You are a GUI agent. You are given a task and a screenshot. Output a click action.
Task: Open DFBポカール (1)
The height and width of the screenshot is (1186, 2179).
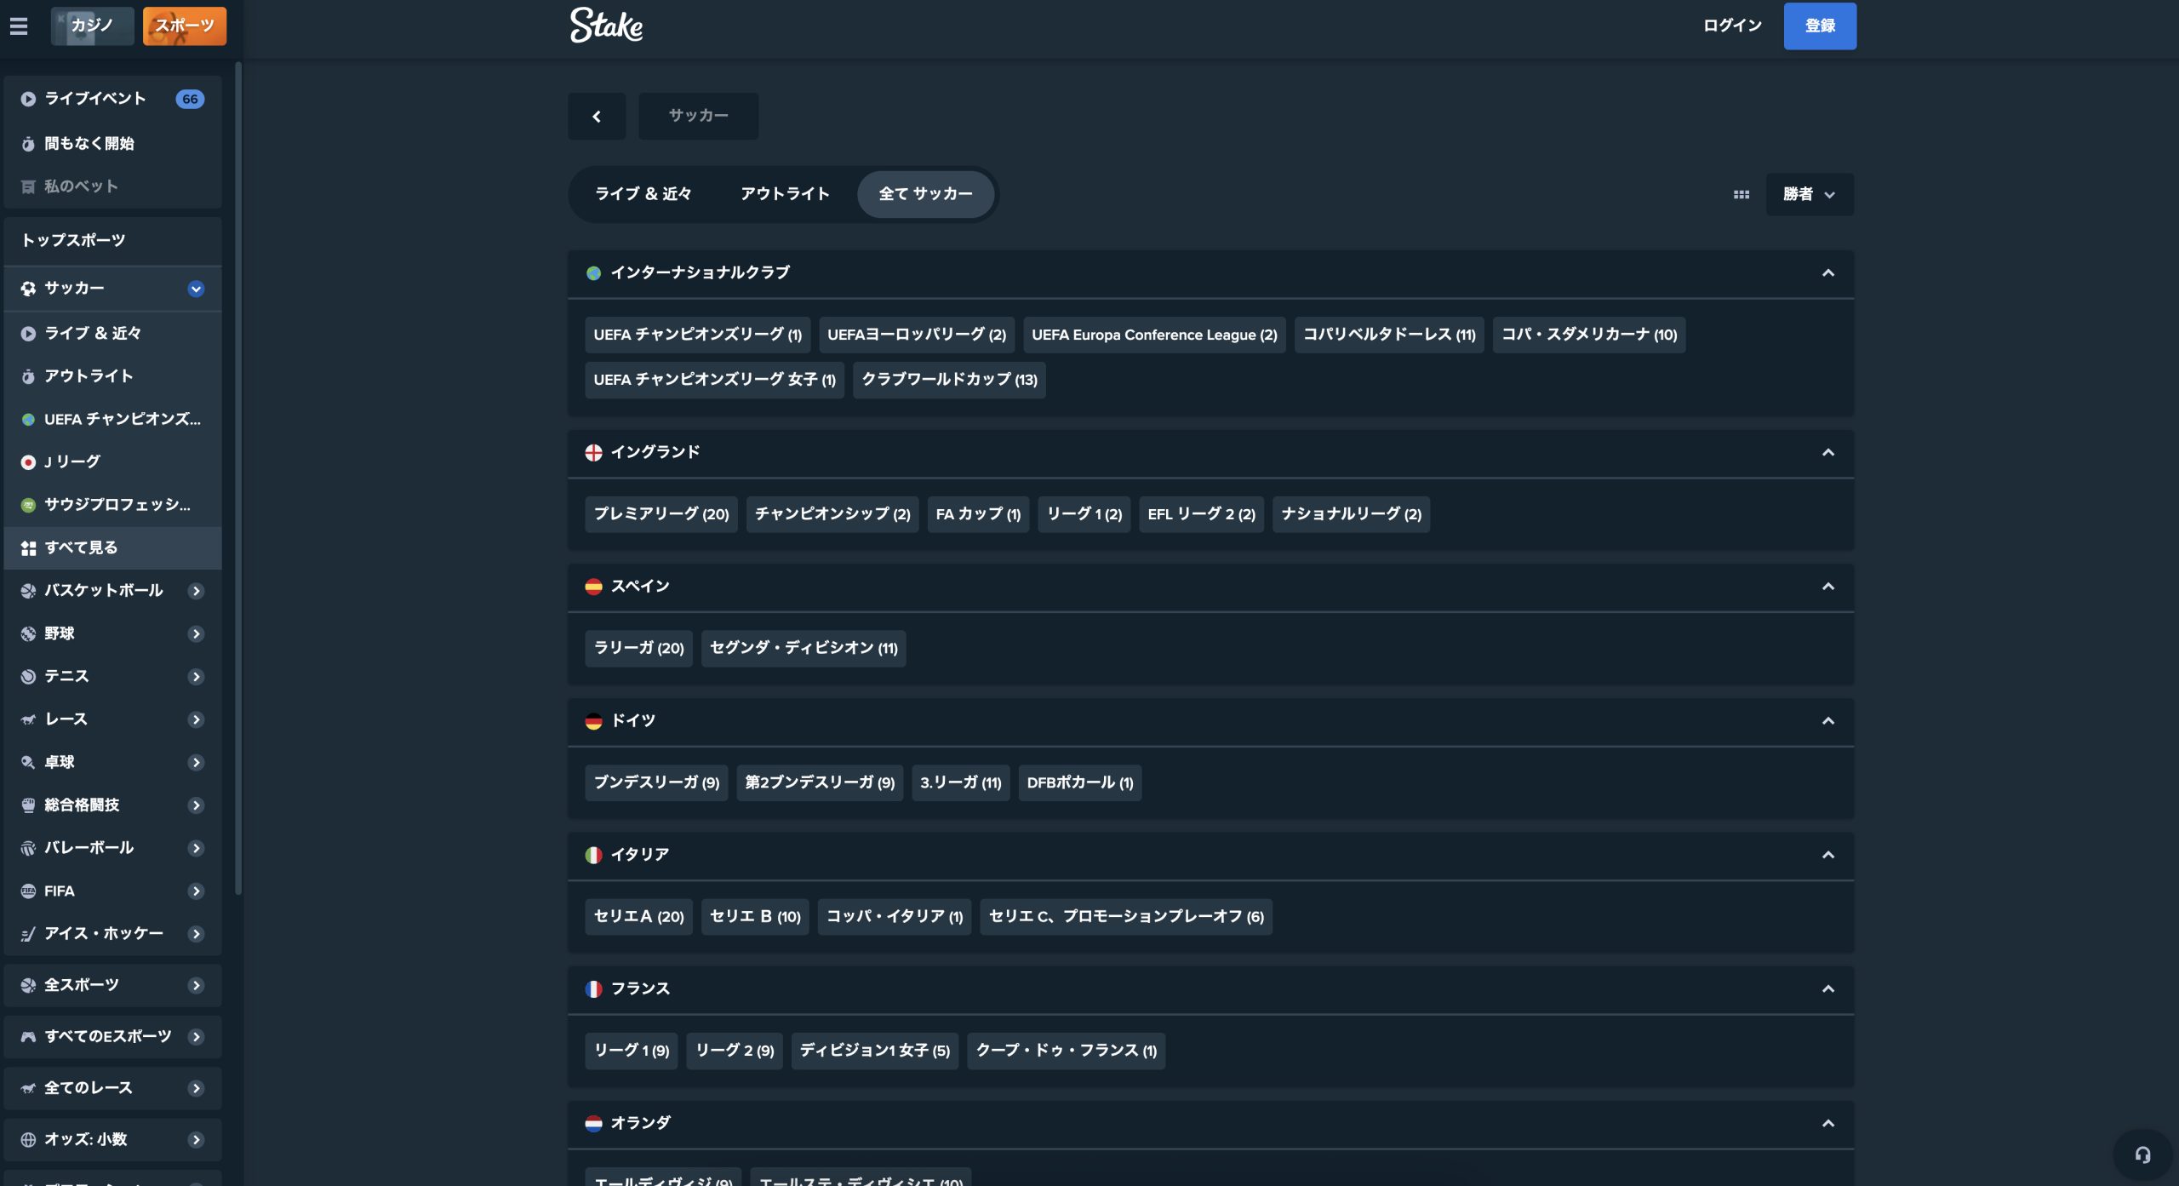1080,782
